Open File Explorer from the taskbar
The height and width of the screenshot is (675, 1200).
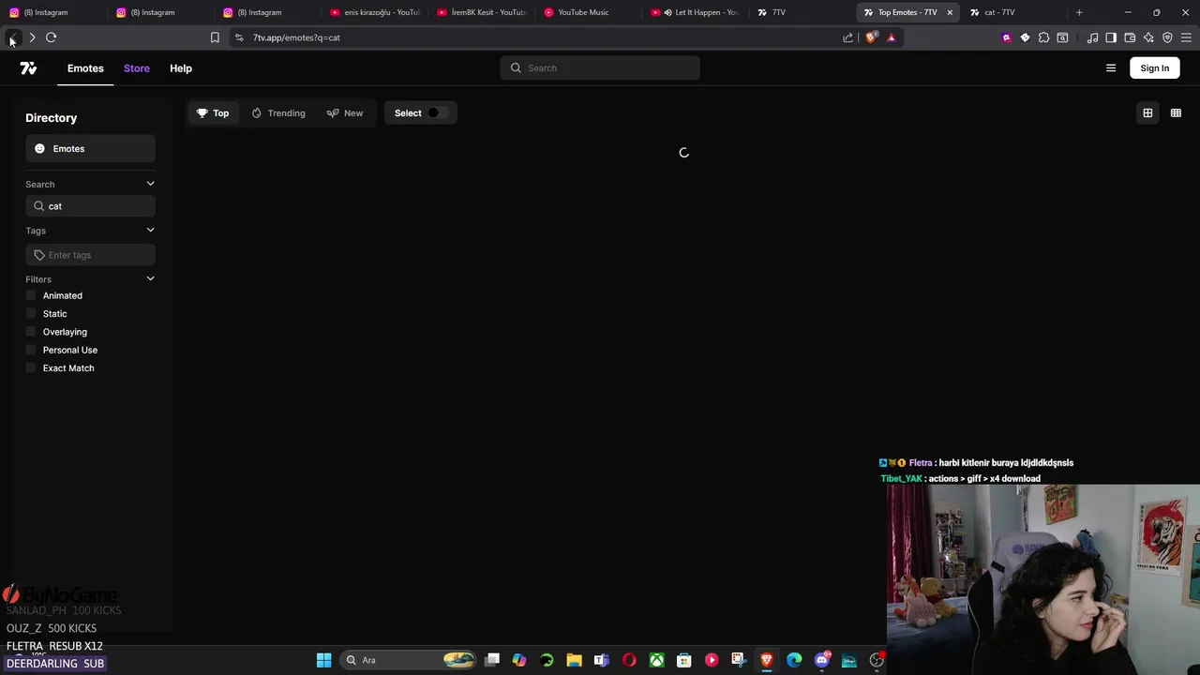(574, 660)
